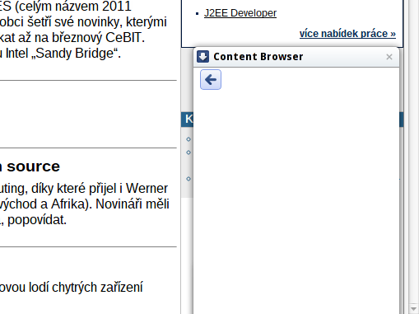Click the back arrow in Content Browser
419x314 pixels.
tap(211, 80)
